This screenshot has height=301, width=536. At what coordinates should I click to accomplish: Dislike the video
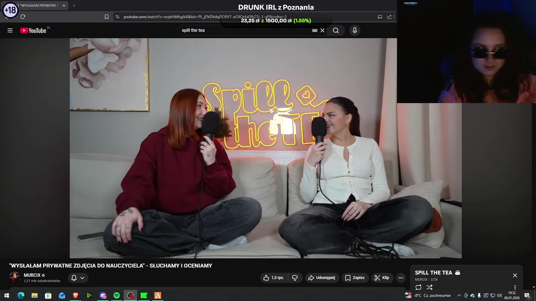tap(295, 278)
